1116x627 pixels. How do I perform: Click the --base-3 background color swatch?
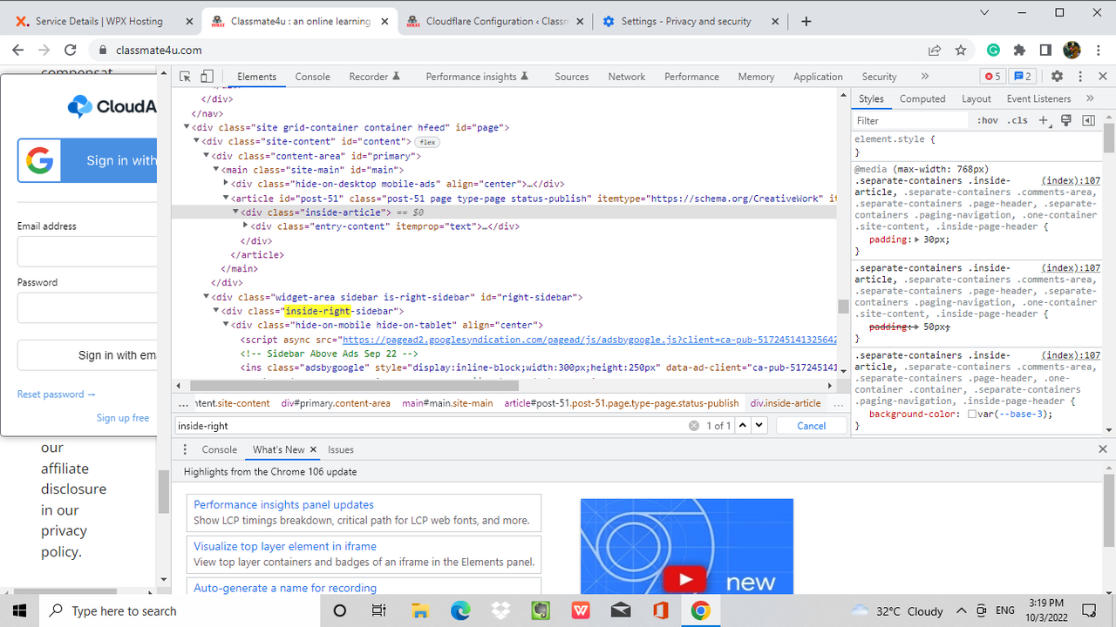pyautogui.click(x=972, y=415)
